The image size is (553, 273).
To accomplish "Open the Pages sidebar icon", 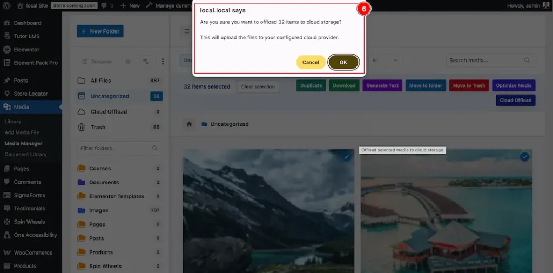I will pyautogui.click(x=6, y=169).
